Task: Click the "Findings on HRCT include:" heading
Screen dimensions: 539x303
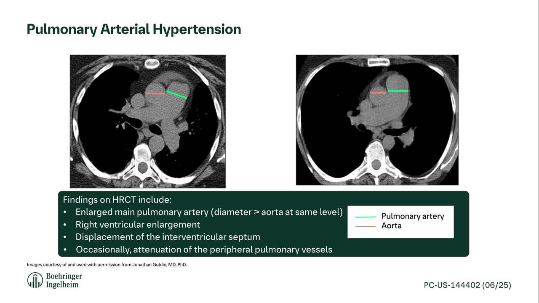Action: 117,200
